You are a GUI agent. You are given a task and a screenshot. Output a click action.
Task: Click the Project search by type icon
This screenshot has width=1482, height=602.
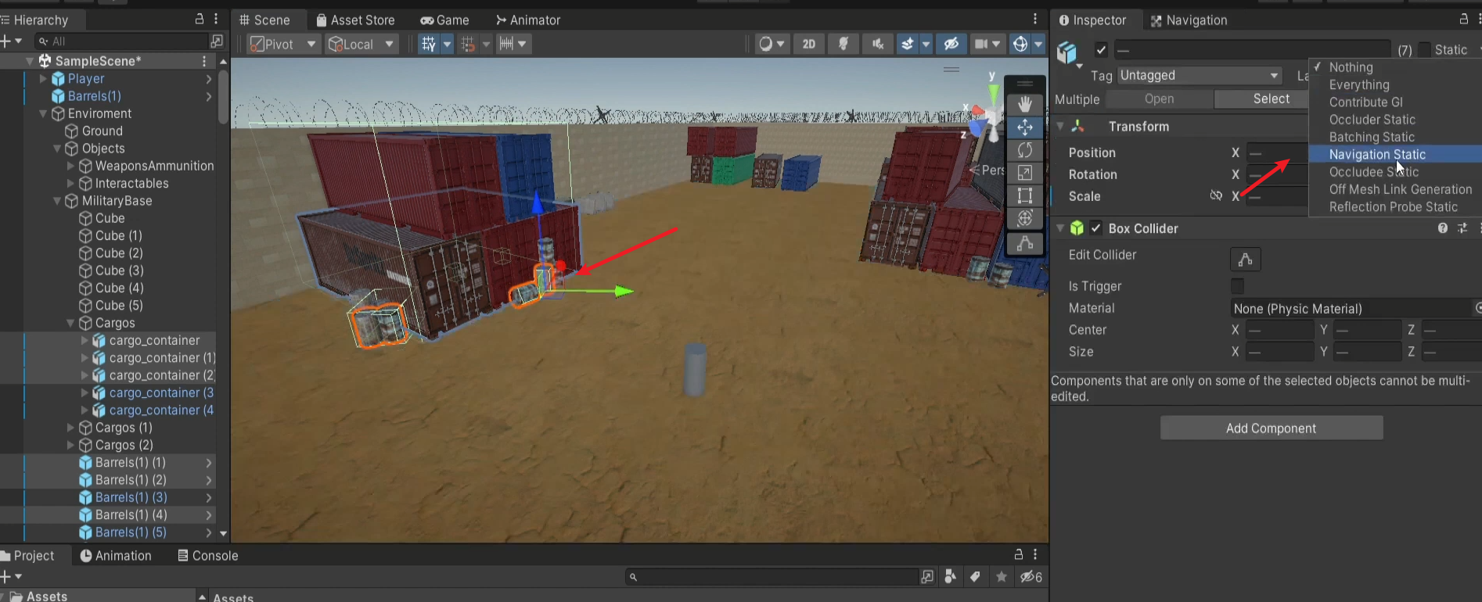tap(927, 577)
